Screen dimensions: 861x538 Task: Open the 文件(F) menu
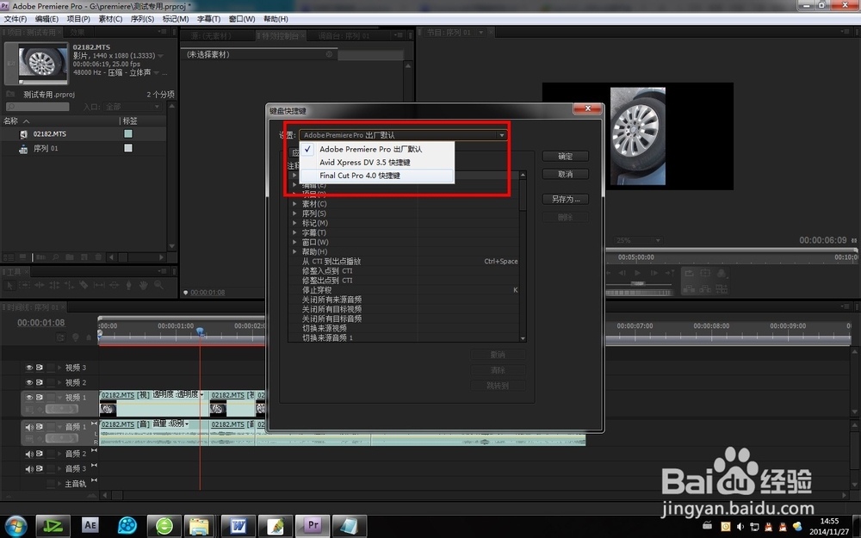tap(15, 19)
